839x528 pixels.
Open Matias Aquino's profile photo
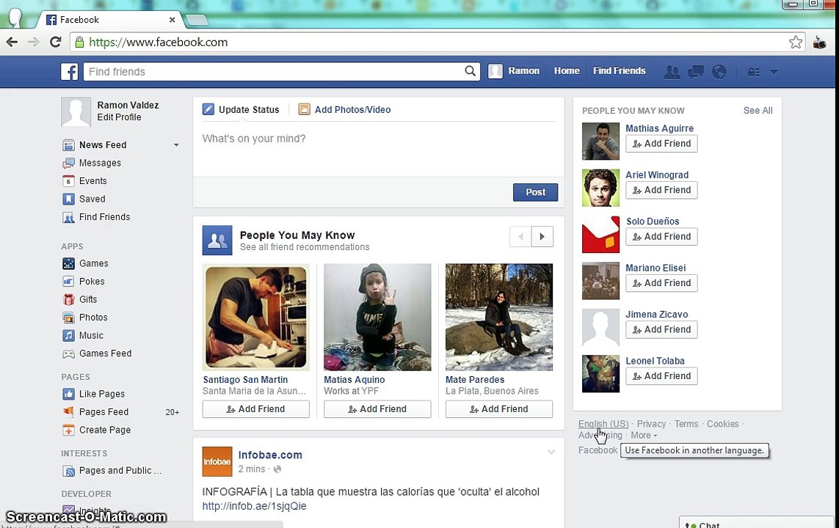[377, 317]
